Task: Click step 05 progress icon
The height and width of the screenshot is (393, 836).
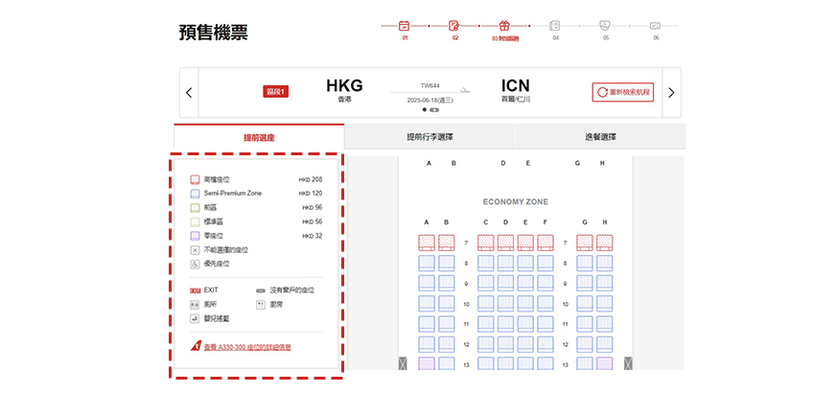Action: click(x=605, y=26)
